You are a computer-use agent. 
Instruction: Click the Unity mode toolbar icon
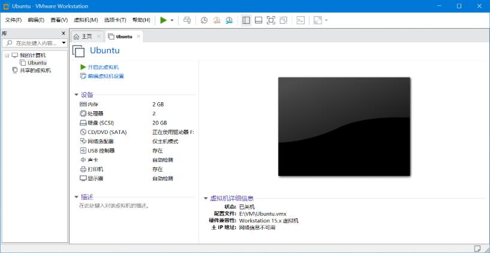[284, 20]
